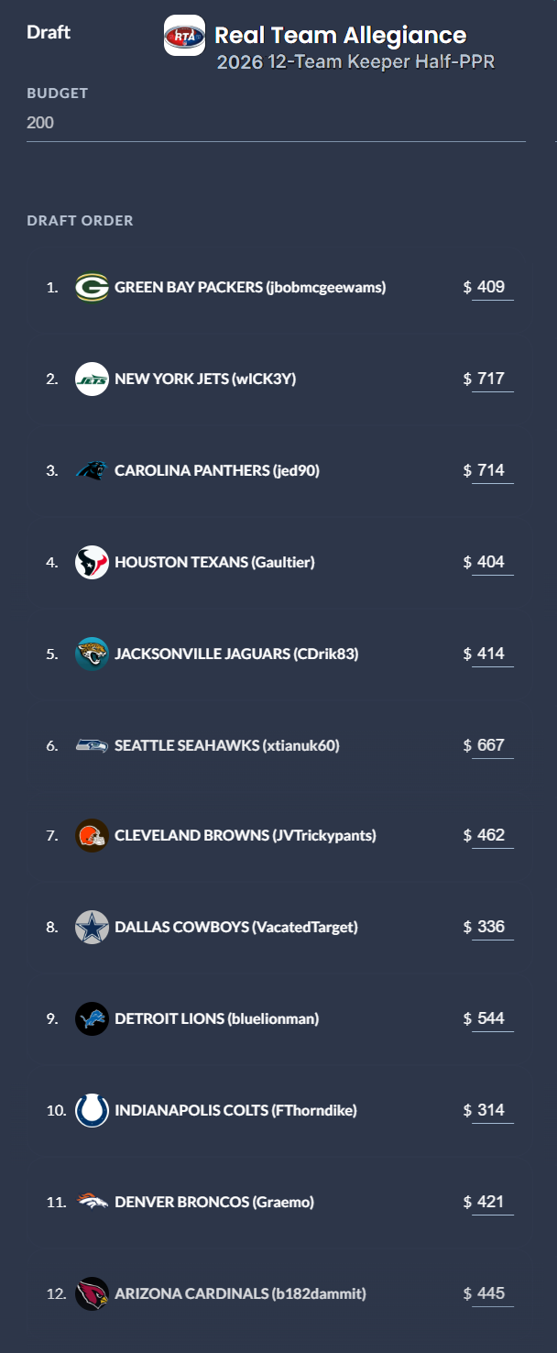
Task: Select the Draft tab heading
Action: [x=49, y=32]
